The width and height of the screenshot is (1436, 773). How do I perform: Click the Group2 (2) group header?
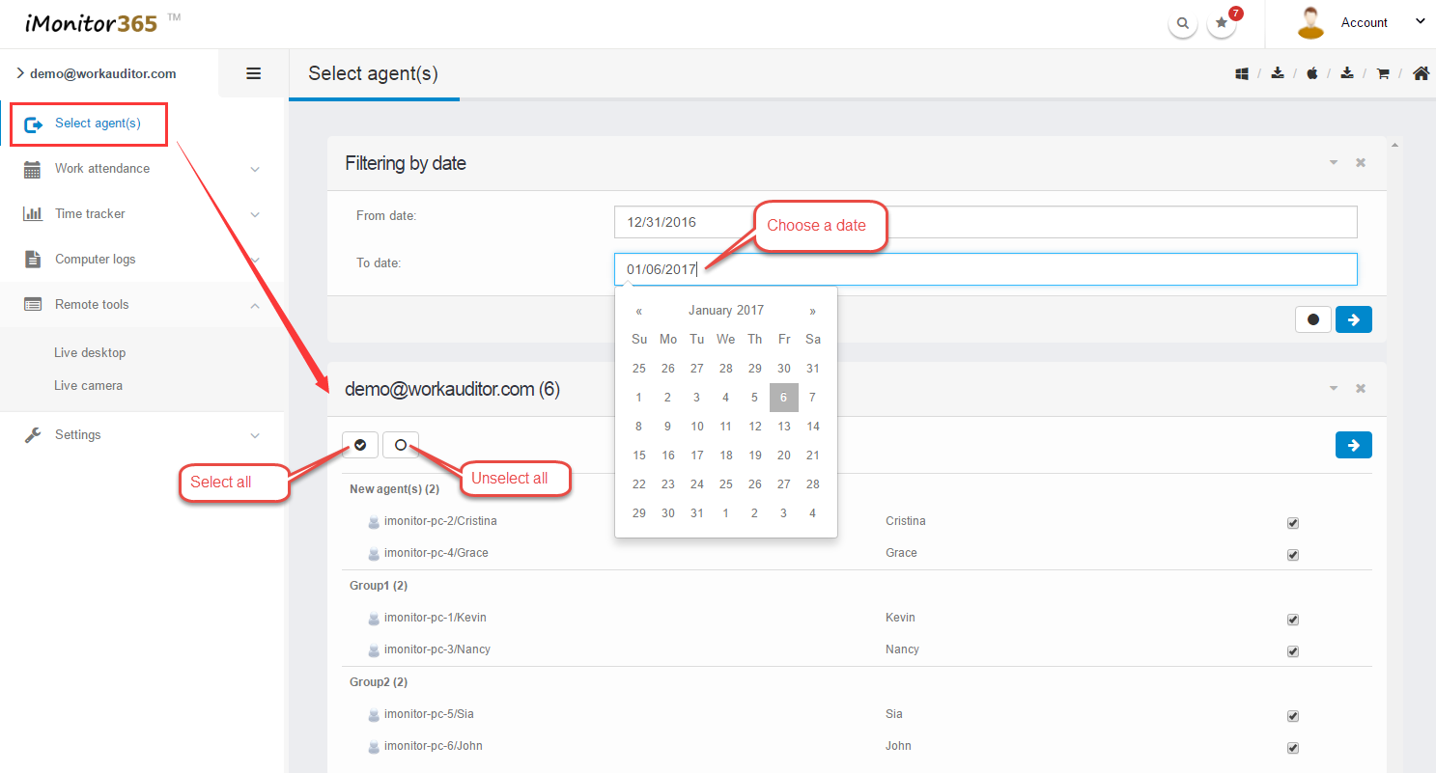tap(379, 682)
